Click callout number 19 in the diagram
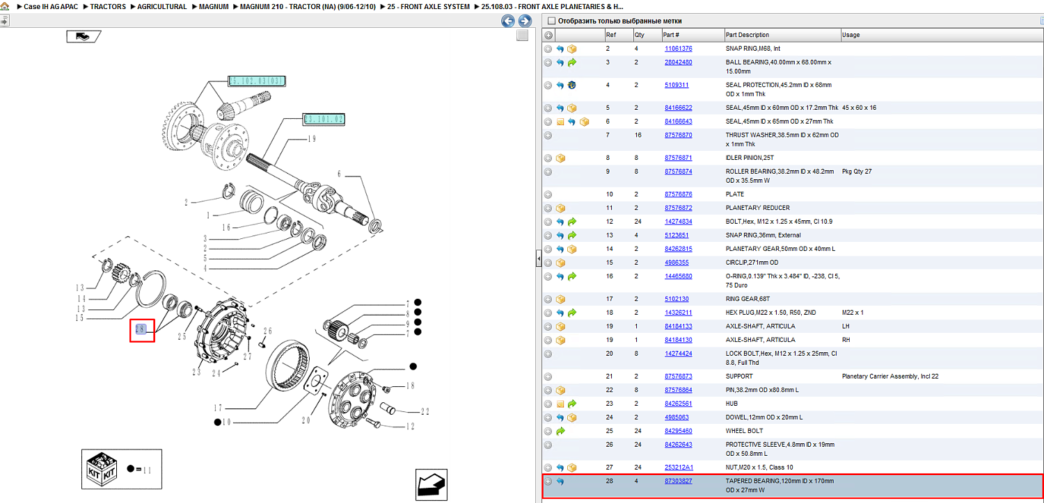Image resolution: width=1044 pixels, height=503 pixels. pyautogui.click(x=311, y=139)
